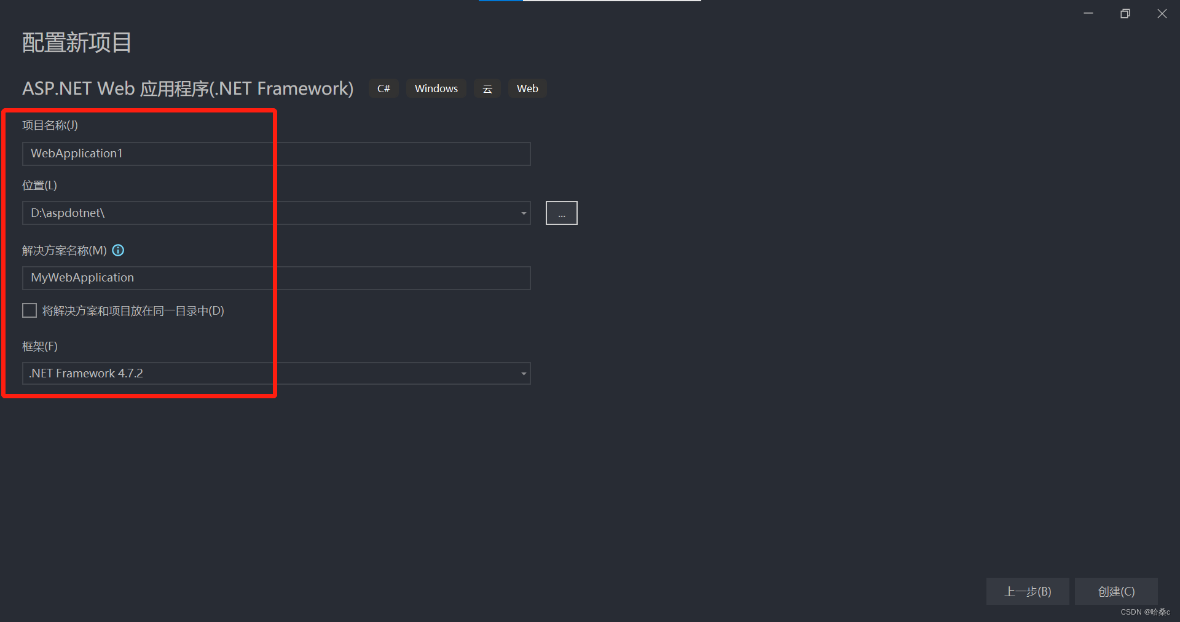Open the location browse button
Image resolution: width=1180 pixels, height=622 pixels.
561,213
